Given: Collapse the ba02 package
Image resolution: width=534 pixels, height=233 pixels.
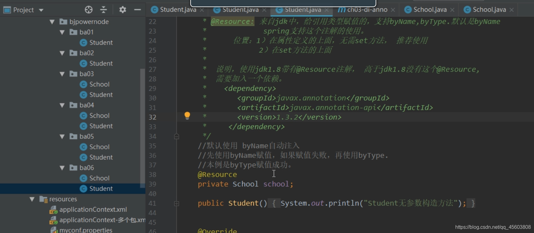Looking at the screenshot, I should point(62,53).
